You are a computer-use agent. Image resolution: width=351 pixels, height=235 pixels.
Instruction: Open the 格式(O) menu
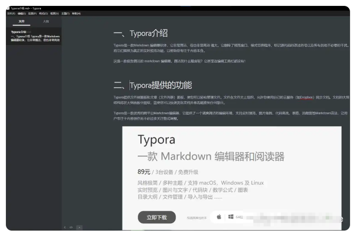click(x=43, y=14)
